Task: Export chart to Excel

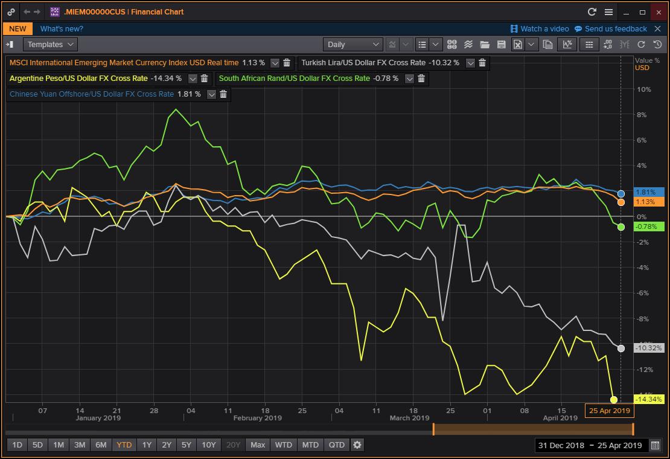Action: [x=517, y=44]
